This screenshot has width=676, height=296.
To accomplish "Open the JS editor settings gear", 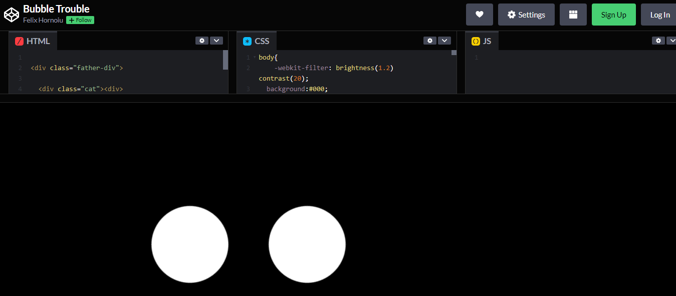I will tap(658, 40).
